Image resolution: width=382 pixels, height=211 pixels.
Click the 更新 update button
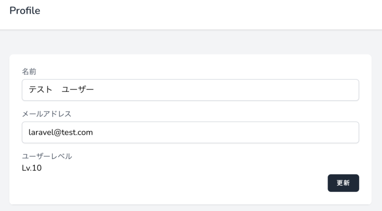coord(343,183)
